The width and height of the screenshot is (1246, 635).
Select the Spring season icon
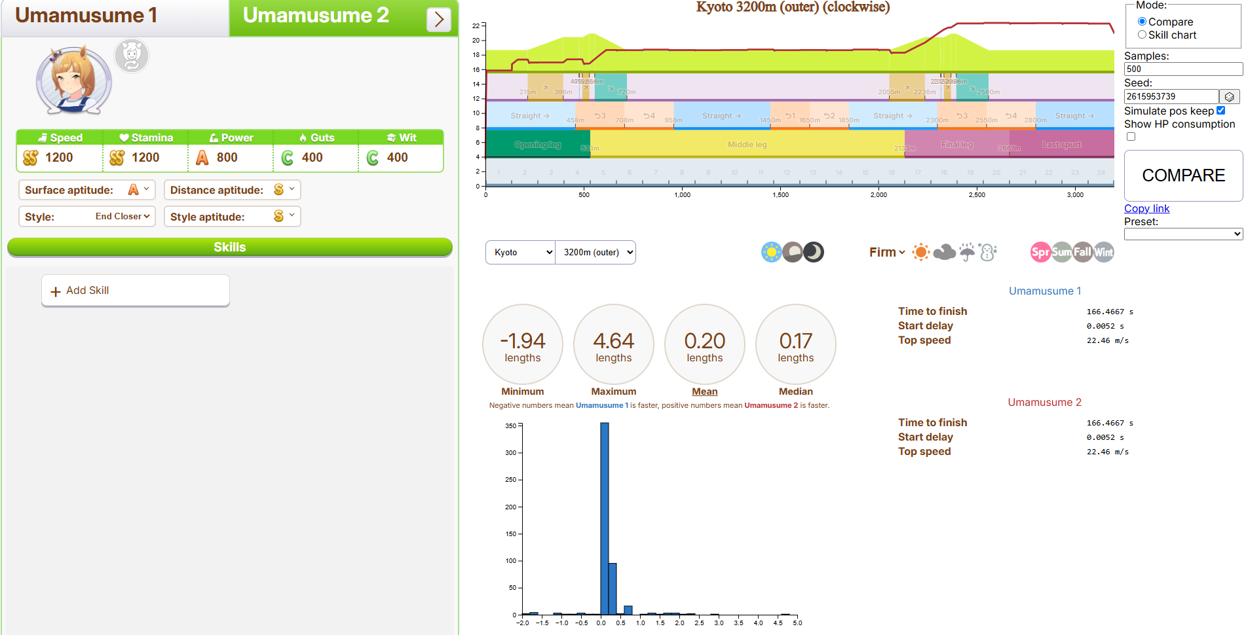coord(1040,252)
